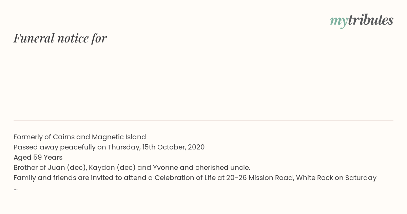Click the green "my" part of logo

pos(339,22)
